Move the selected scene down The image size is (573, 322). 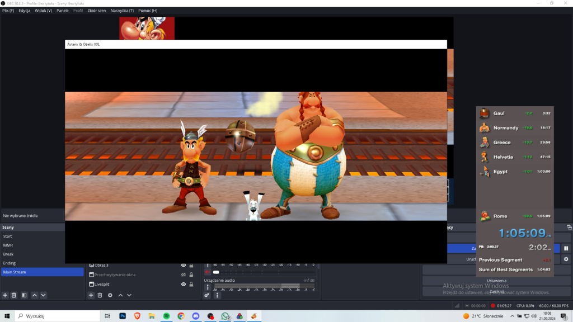(x=43, y=295)
